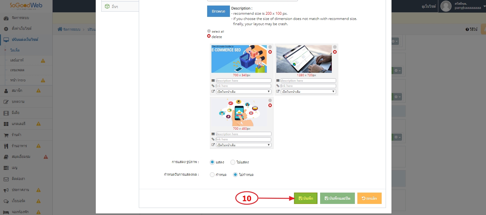The image size is (486, 215).
Task: Click the orange ยกเลิก cancel button
Action: [x=369, y=198]
